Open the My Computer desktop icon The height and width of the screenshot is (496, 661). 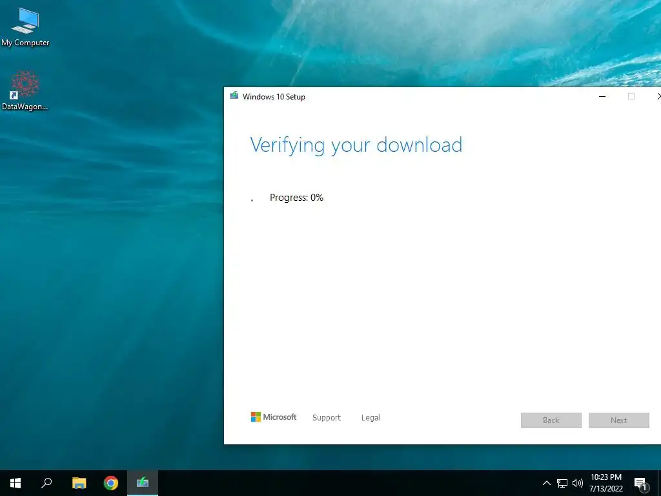[x=25, y=27]
